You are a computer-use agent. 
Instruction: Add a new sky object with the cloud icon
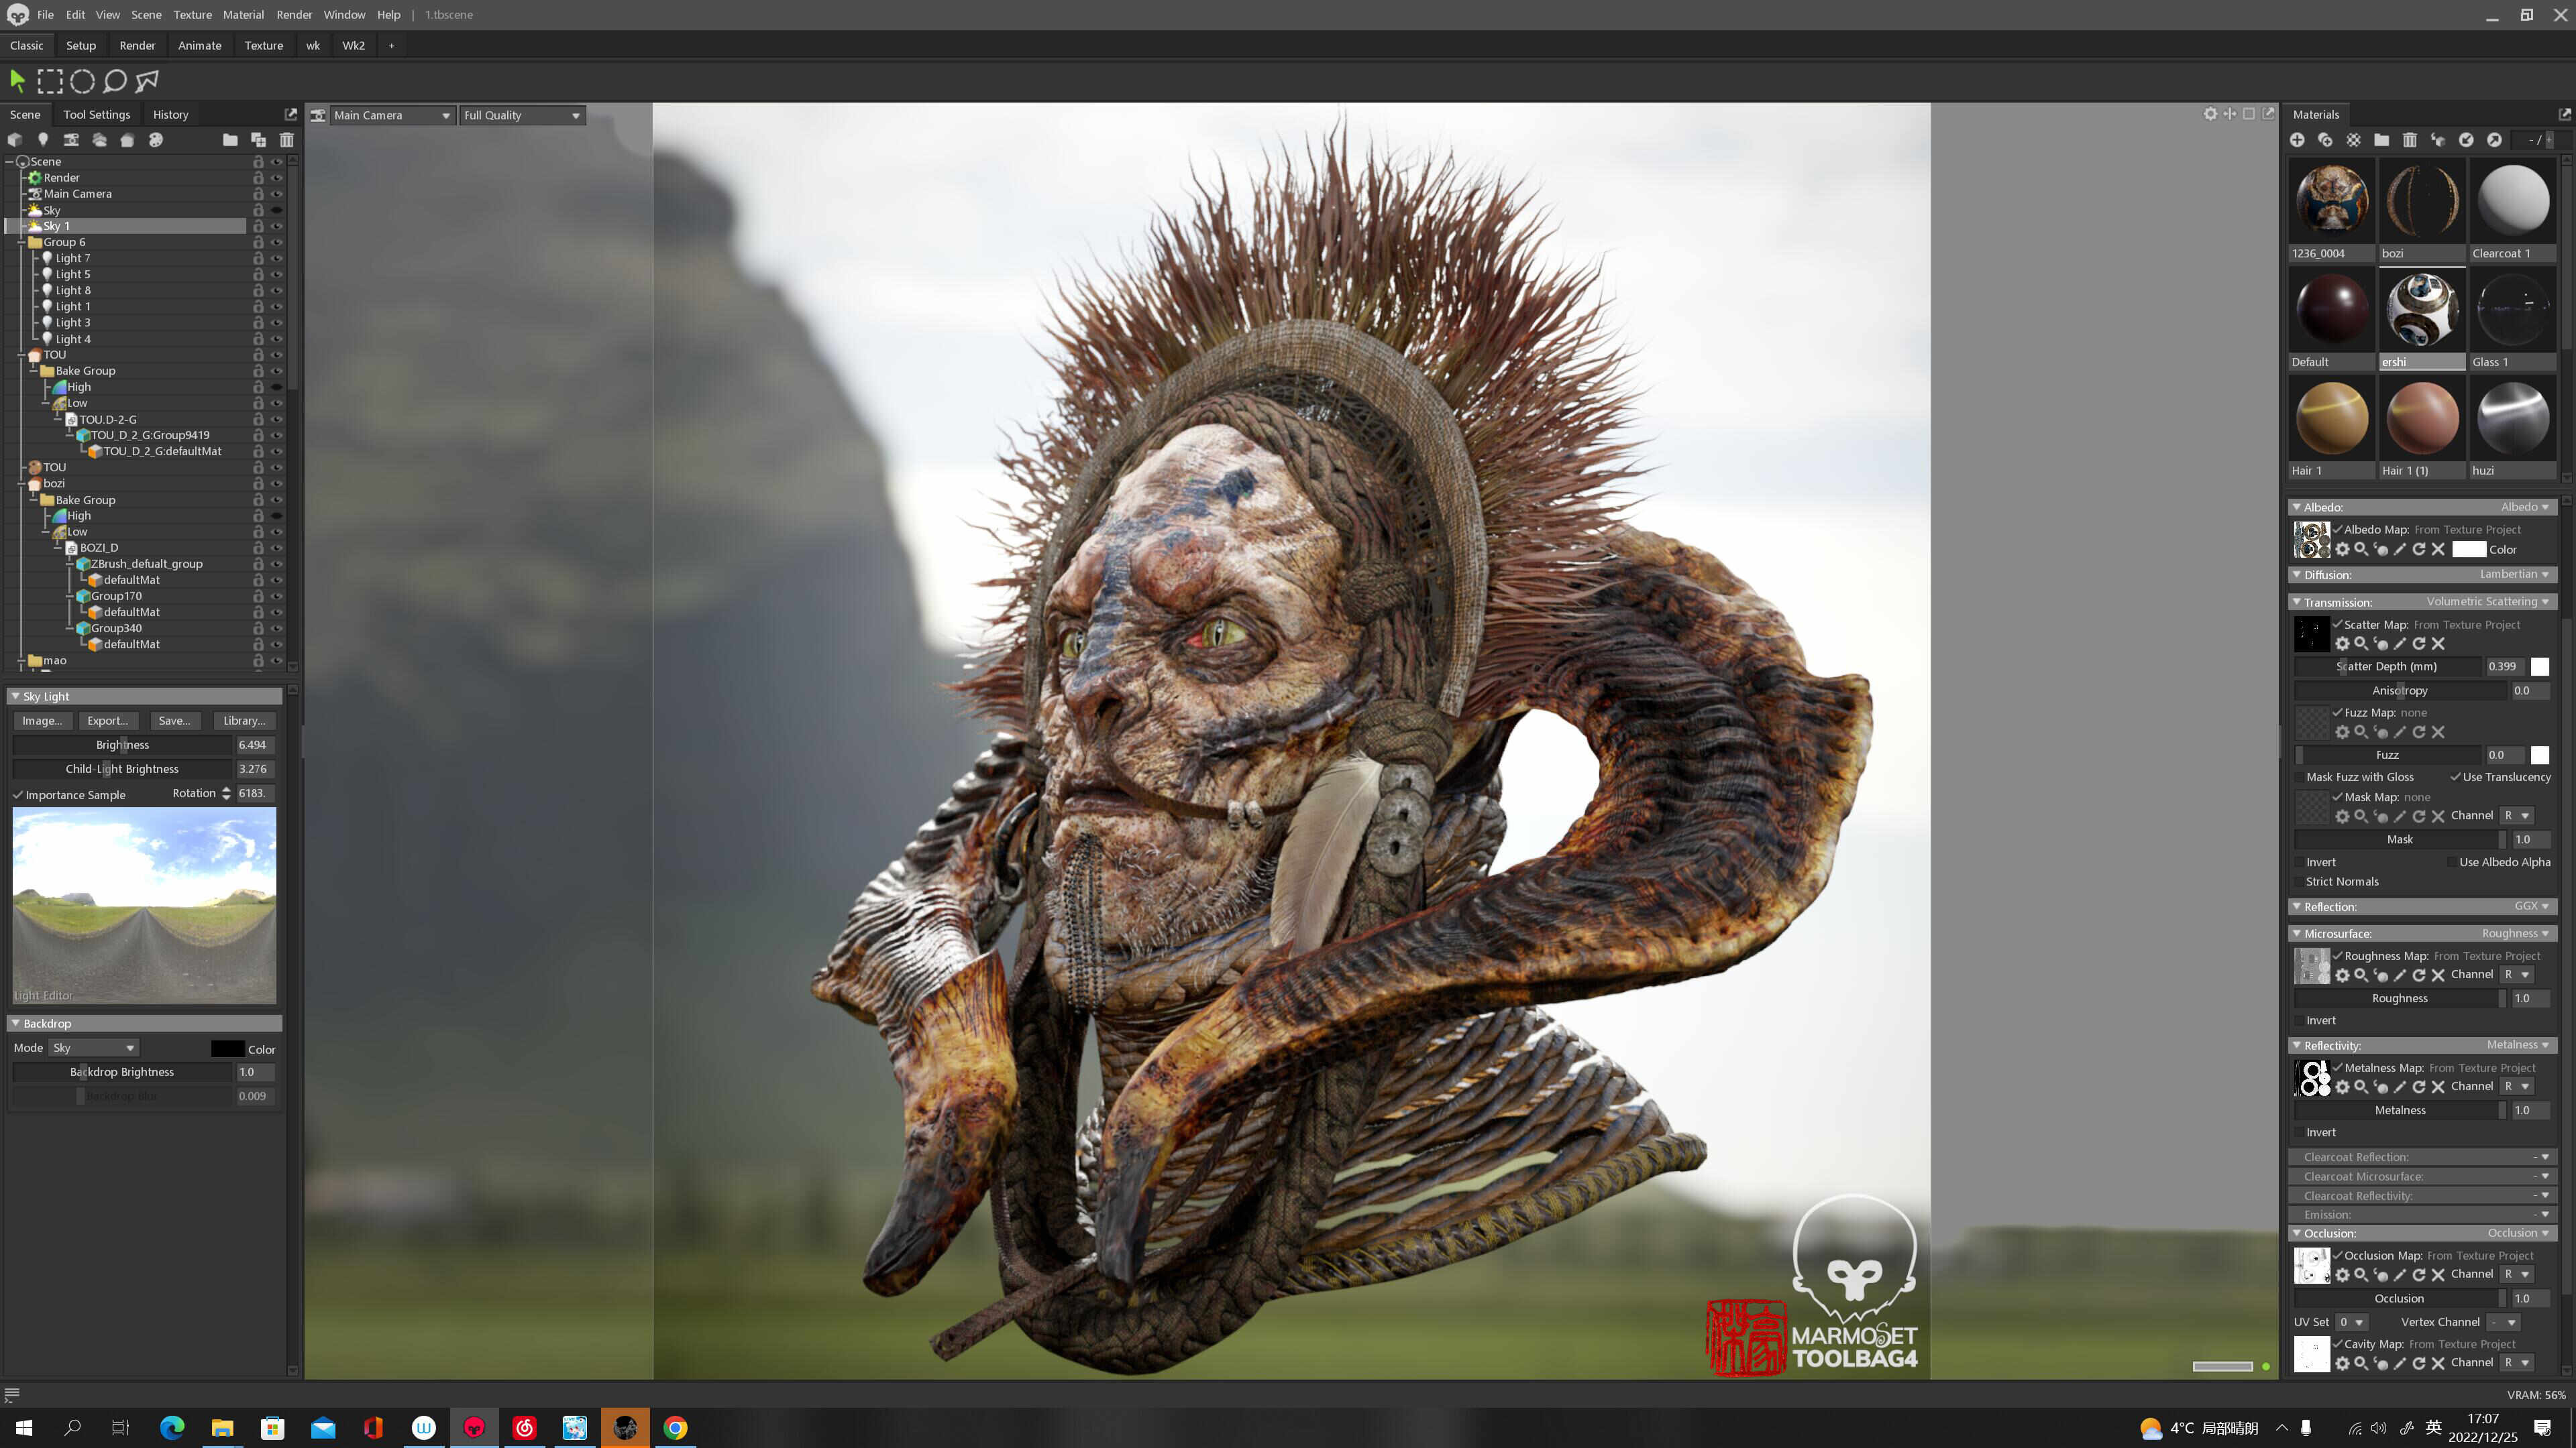pyautogui.click(x=99, y=140)
